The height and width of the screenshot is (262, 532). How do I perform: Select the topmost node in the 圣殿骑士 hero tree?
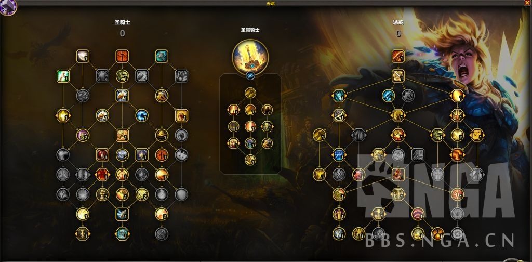pyautogui.click(x=250, y=93)
